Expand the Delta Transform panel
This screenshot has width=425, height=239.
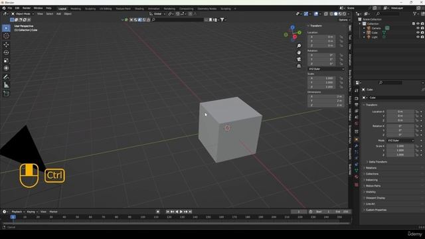pos(378,162)
